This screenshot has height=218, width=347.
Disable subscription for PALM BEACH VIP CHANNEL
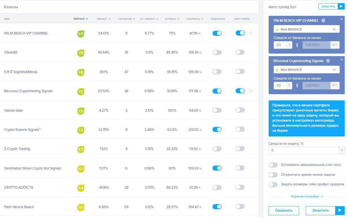[x=217, y=33]
